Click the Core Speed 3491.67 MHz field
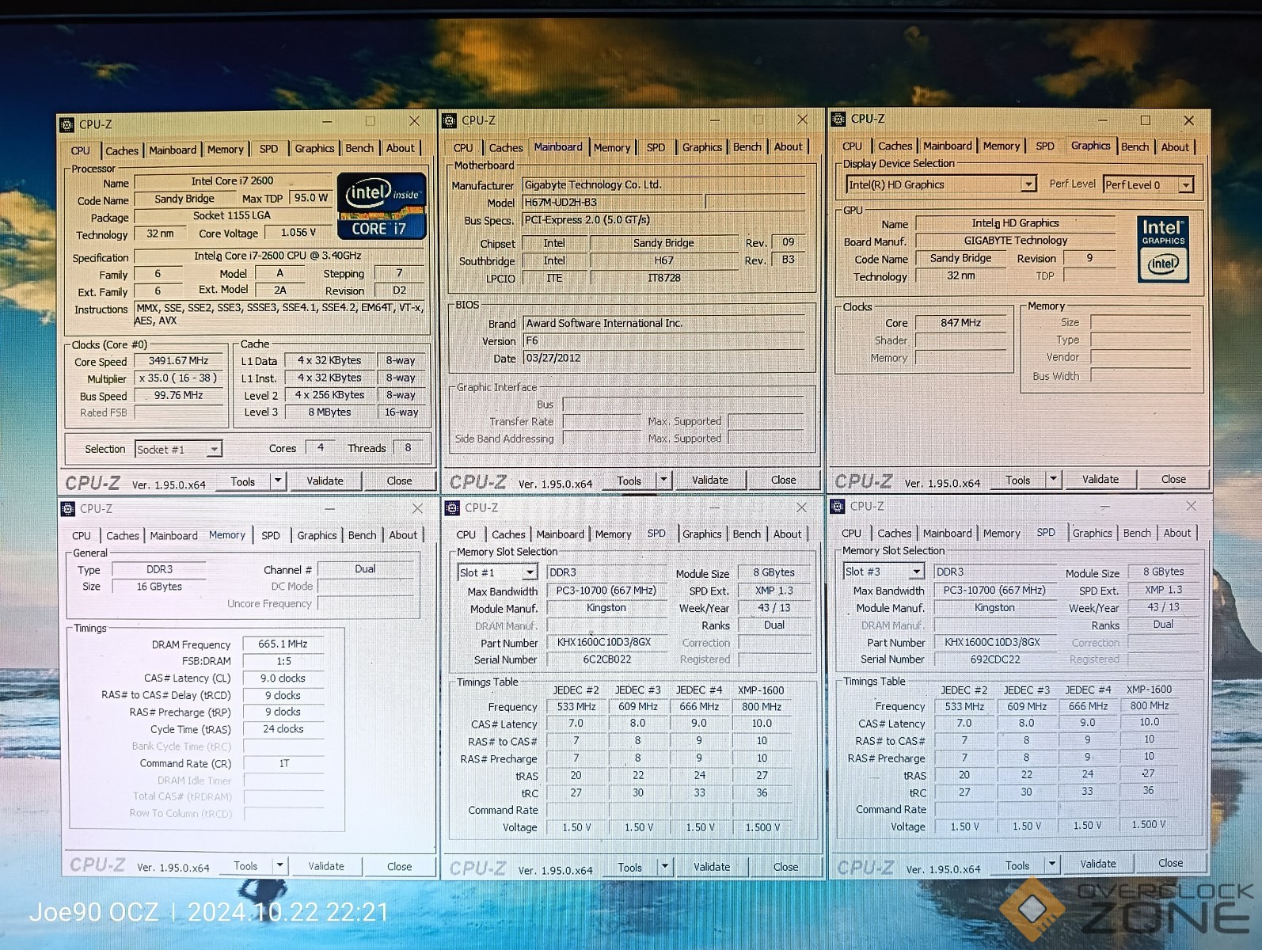 (178, 361)
